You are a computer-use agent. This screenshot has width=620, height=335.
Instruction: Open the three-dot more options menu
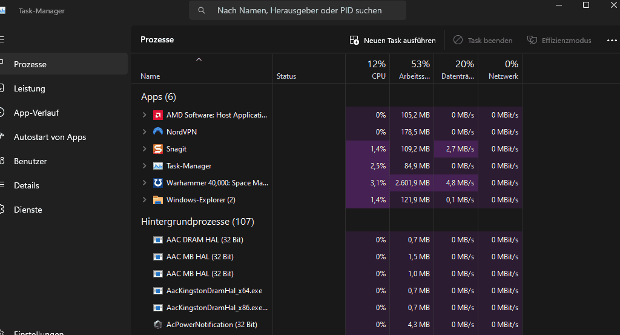(x=612, y=41)
